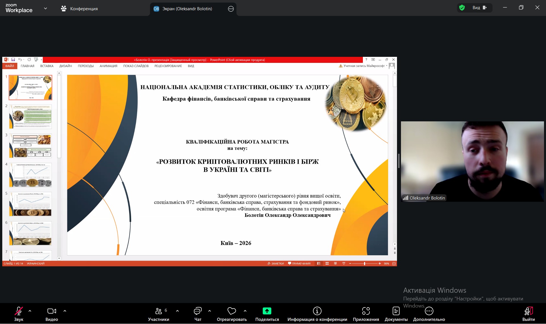
Task: Open Документы documents icon
Action: (396, 311)
